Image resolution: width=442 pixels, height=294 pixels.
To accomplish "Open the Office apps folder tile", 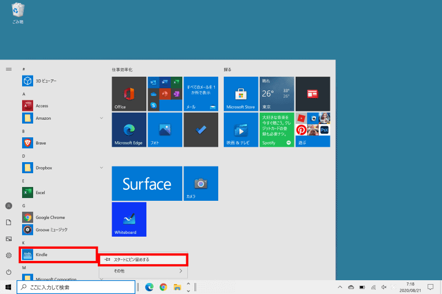I will 165,94.
